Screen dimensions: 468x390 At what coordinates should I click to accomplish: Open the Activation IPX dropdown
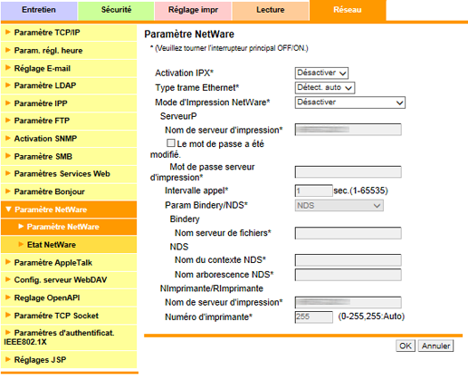[321, 73]
